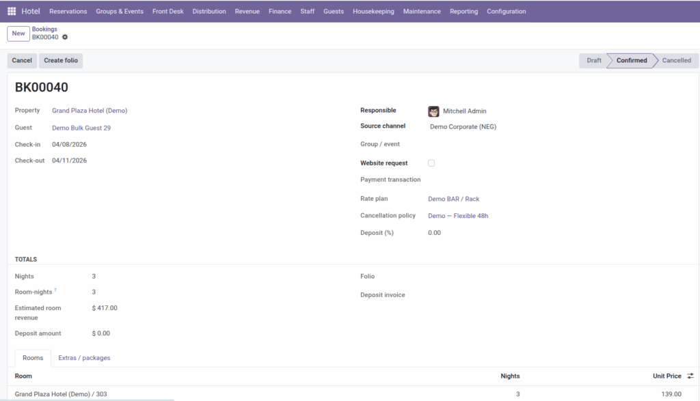Screen dimensions: 700x401
Task: Open the Reservations menu
Action: (68, 11)
